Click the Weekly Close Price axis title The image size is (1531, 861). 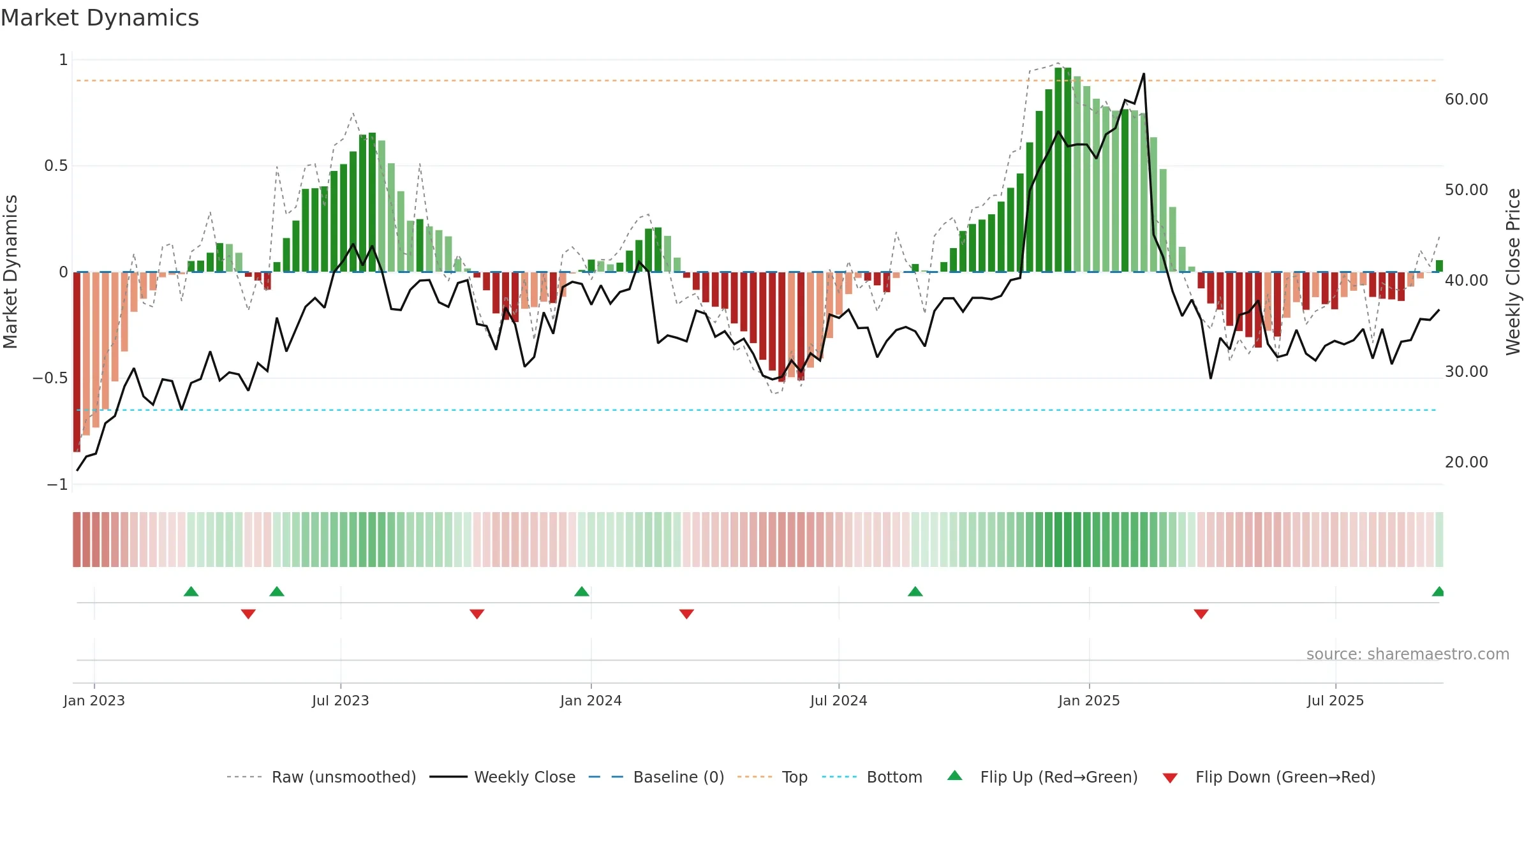click(x=1514, y=272)
